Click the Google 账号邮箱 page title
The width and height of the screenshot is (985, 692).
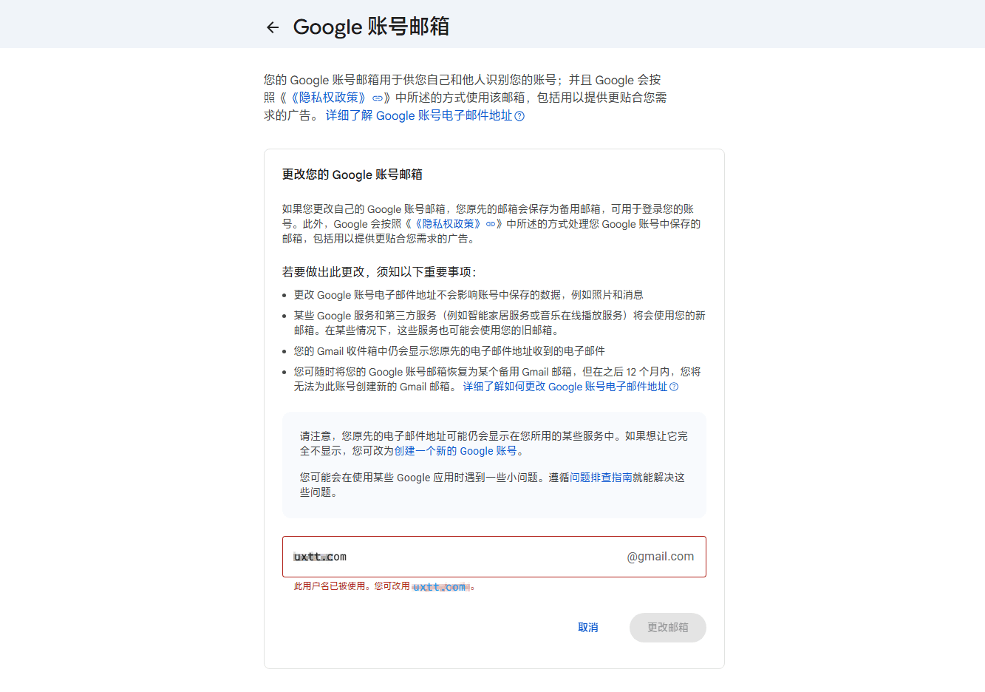point(371,27)
